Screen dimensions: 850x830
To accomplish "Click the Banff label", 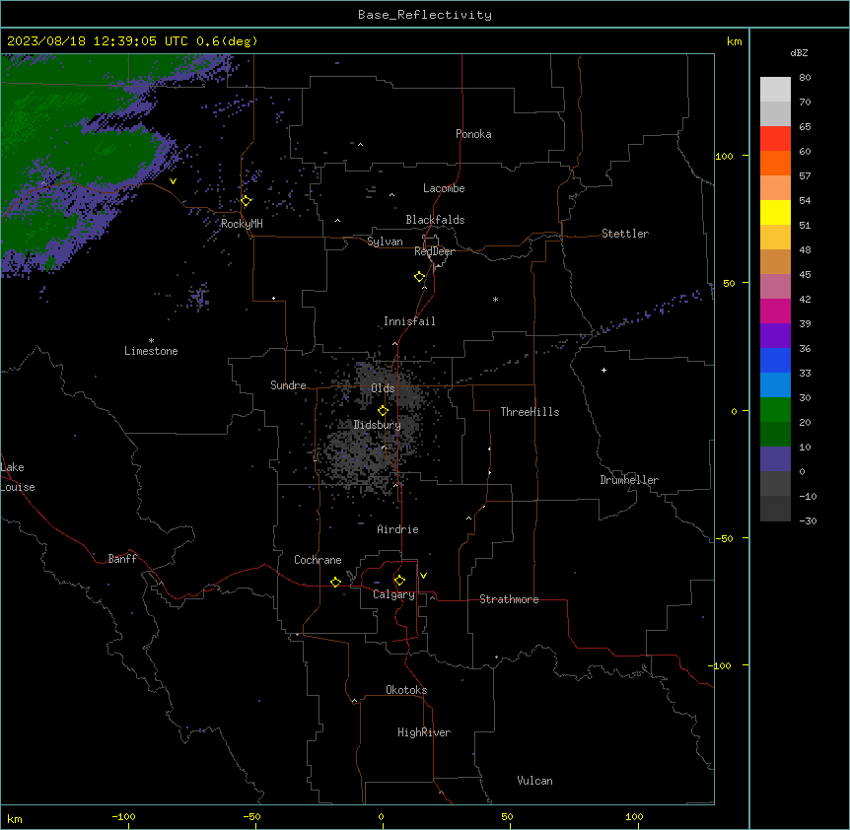I will (x=122, y=559).
